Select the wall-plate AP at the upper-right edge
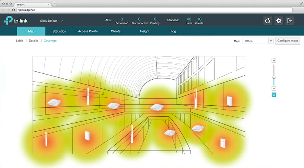The height and width of the screenshot is (168, 304). [230, 101]
